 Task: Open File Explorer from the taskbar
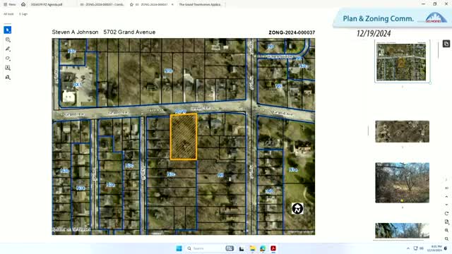(253, 248)
